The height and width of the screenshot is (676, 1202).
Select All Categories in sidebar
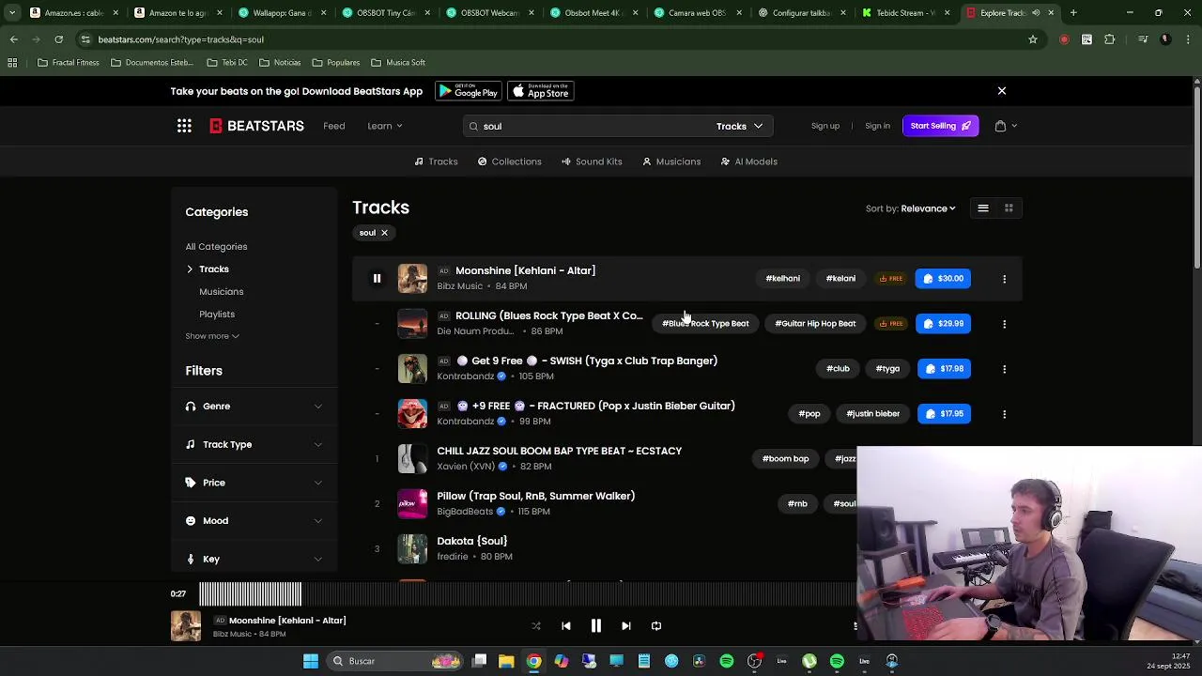pos(216,247)
